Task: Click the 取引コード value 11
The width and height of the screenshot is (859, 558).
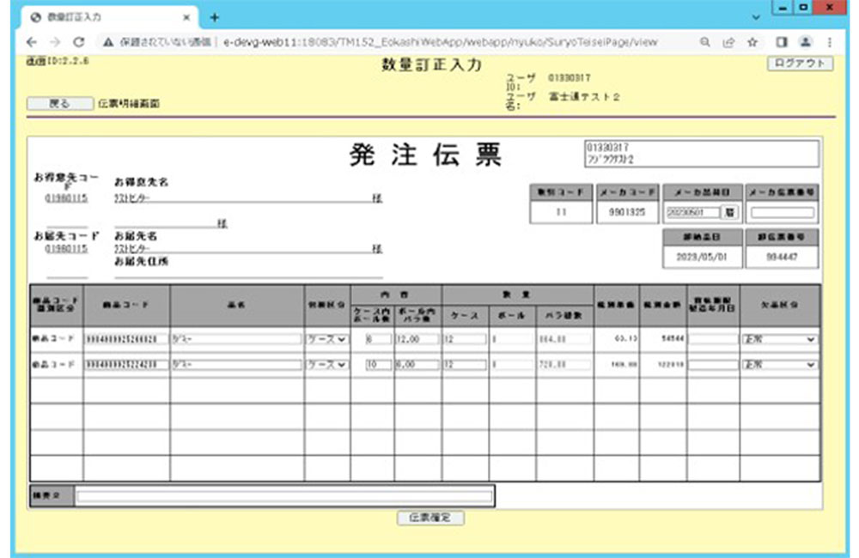Action: tap(561, 212)
